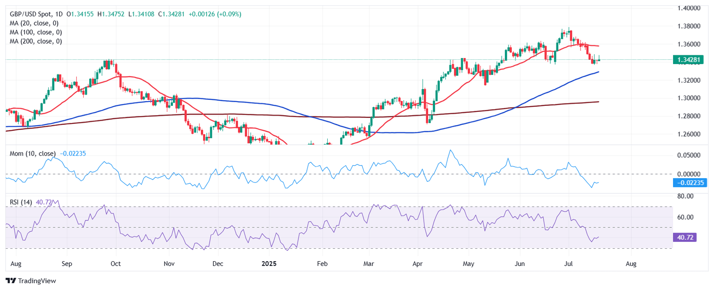Image resolution: width=714 pixels, height=290 pixels.
Task: Click the momentum value tag -0.02235
Action: (689, 183)
